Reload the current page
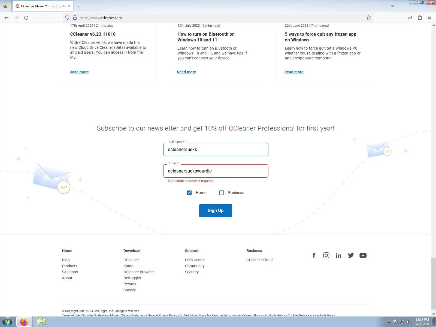 [26, 18]
